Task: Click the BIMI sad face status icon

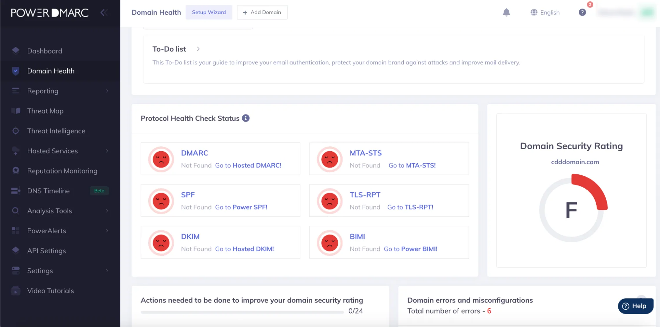Action: click(x=330, y=243)
